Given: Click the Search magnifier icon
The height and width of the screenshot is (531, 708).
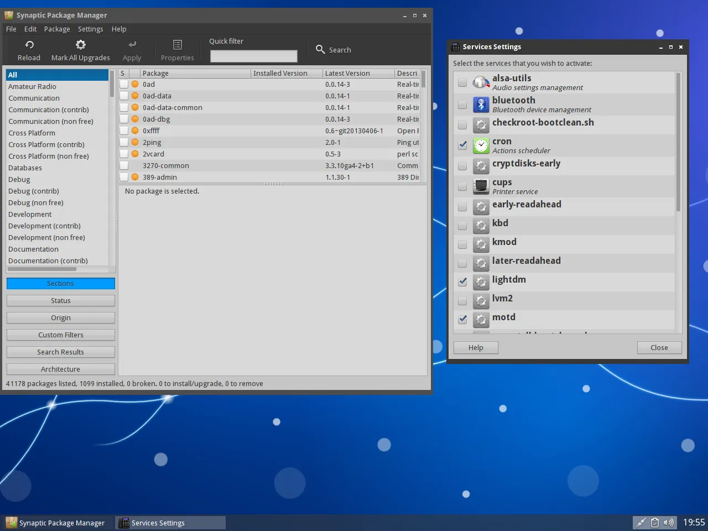Looking at the screenshot, I should click(x=320, y=50).
